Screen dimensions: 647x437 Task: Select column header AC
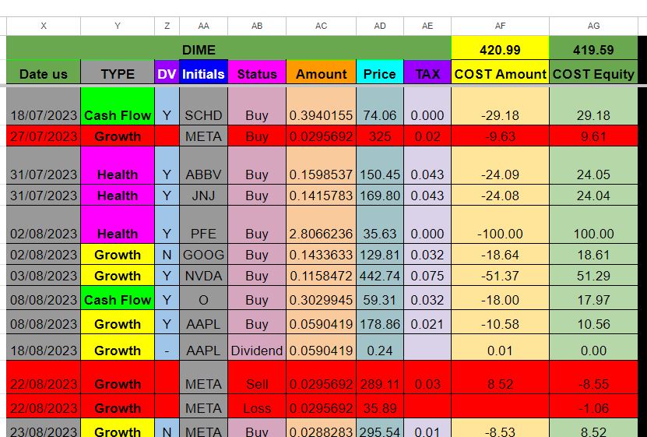pos(321,26)
